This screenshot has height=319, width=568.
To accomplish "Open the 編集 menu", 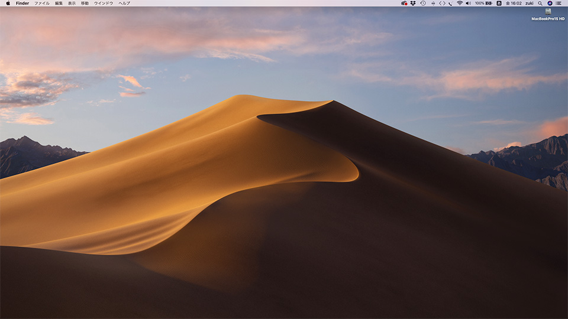I will click(x=59, y=4).
